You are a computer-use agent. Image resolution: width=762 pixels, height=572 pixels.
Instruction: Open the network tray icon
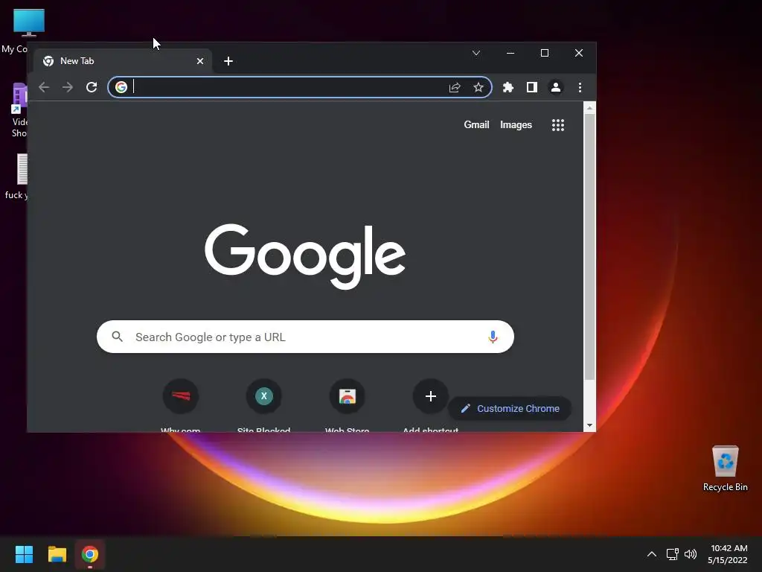click(x=672, y=554)
